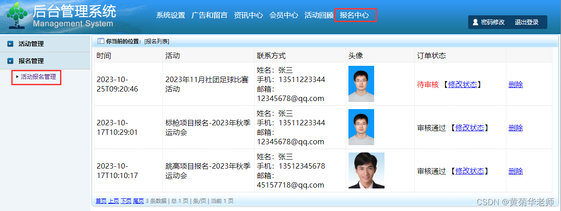This screenshot has width=561, height=211.
Task: Click the 活动 column header
Action: 172,55
